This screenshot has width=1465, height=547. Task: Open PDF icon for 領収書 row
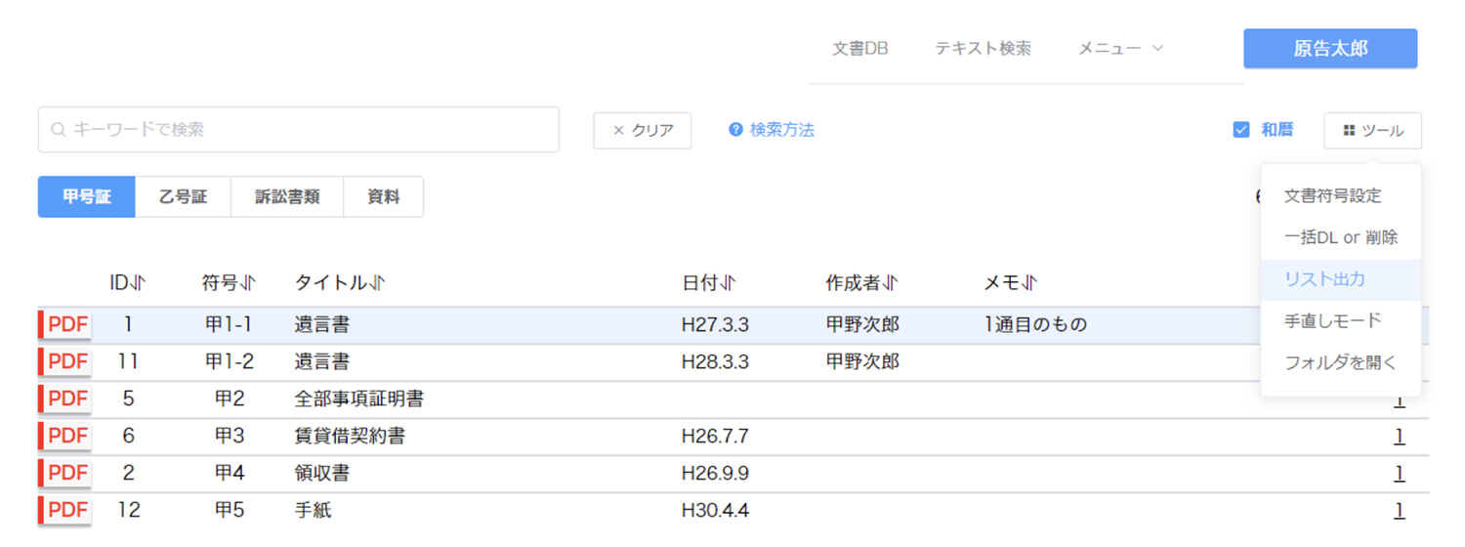[x=65, y=474]
